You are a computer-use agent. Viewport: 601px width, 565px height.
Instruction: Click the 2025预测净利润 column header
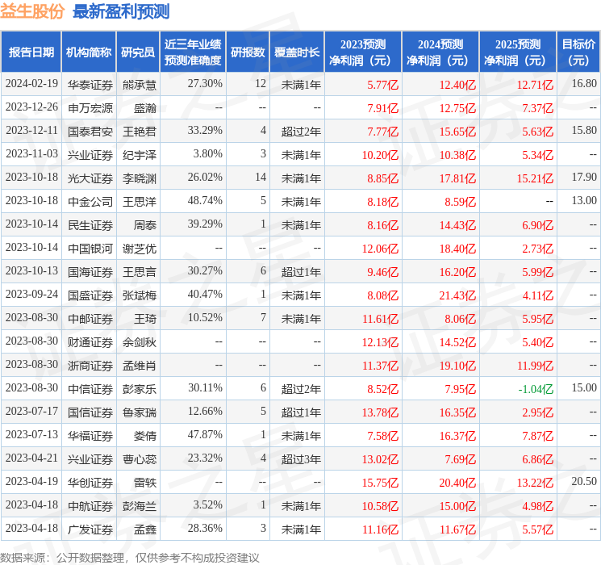coord(517,52)
